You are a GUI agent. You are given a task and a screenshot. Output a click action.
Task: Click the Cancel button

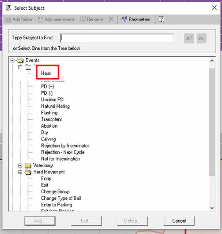pos(179,221)
